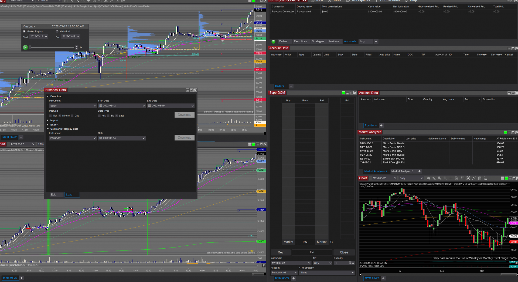The width and height of the screenshot is (518, 282).
Task: Open bar type icon in Daily chart toolbar
Action: point(428,178)
